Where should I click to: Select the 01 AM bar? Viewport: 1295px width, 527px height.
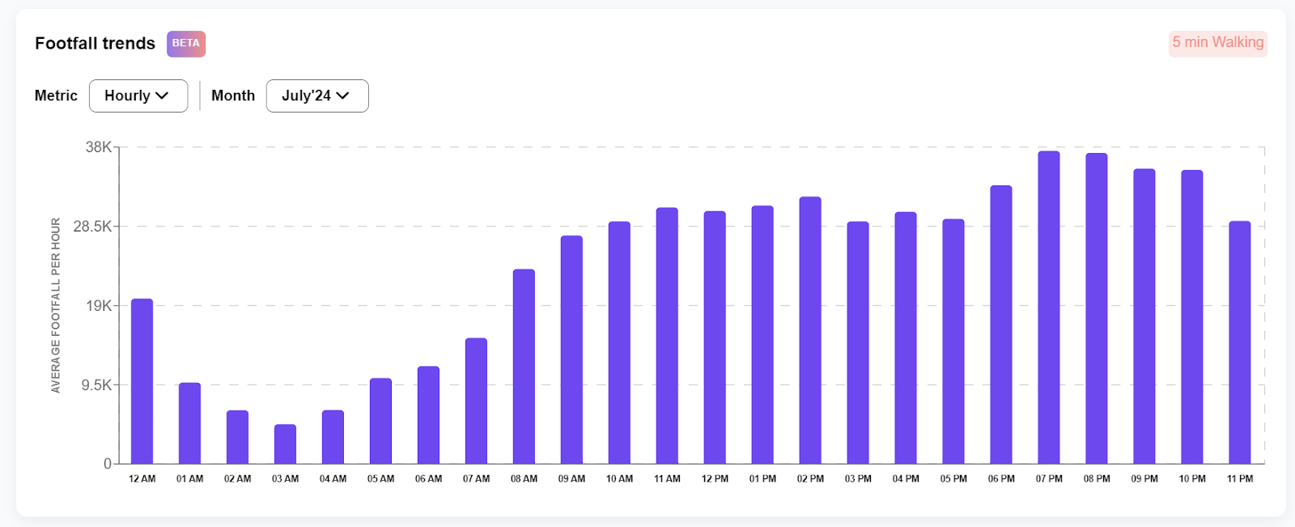point(189,423)
